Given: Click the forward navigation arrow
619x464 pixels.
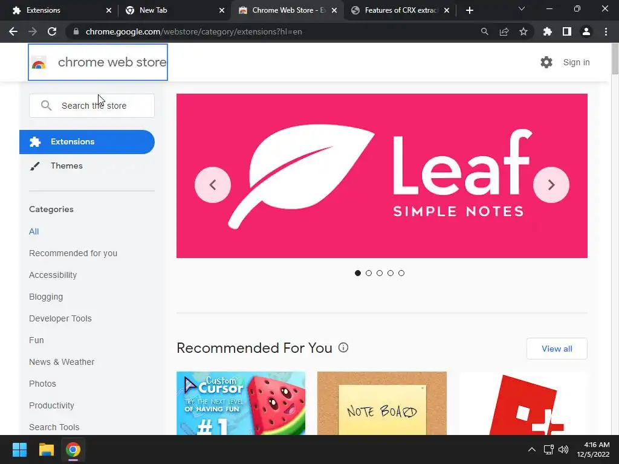Looking at the screenshot, I should (33, 31).
